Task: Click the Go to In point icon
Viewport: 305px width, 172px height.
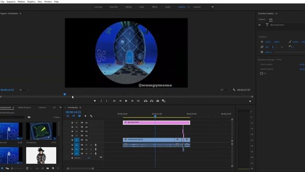Action: coord(114,101)
